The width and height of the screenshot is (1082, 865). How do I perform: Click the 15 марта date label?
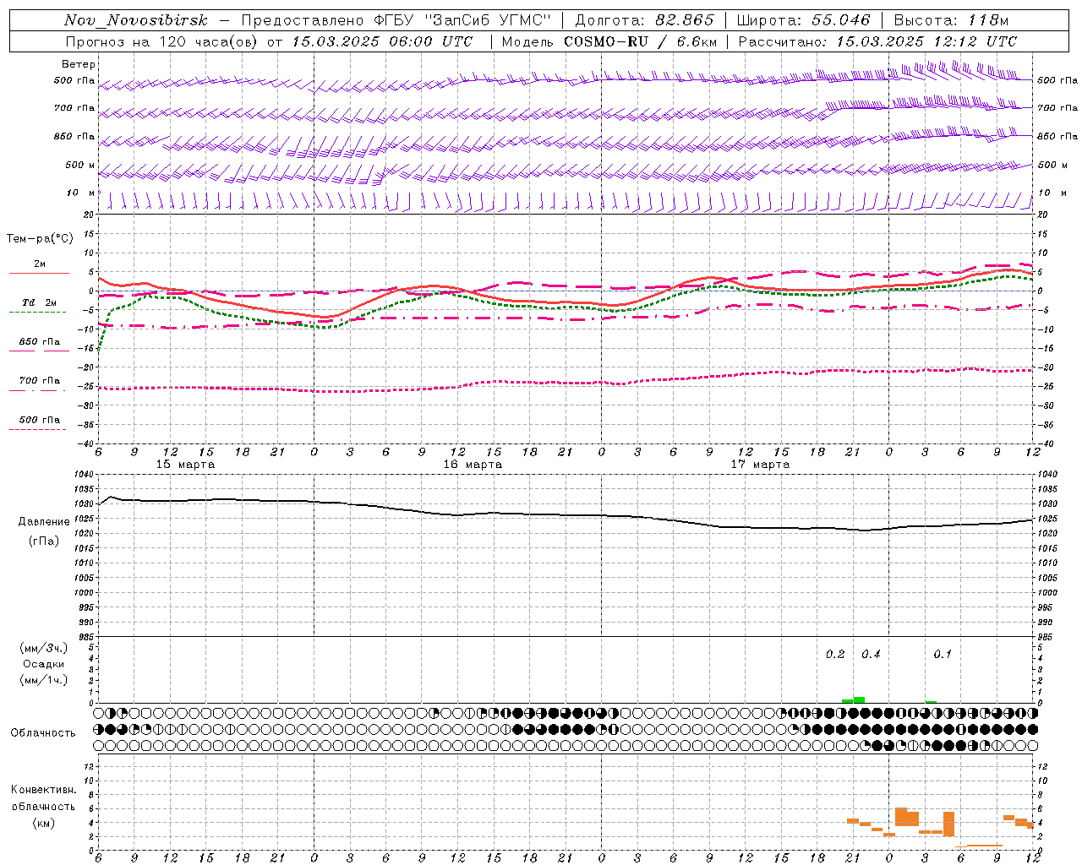(x=186, y=465)
